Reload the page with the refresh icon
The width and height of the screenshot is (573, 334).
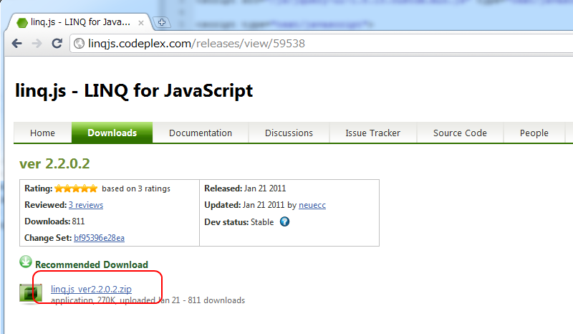(57, 44)
